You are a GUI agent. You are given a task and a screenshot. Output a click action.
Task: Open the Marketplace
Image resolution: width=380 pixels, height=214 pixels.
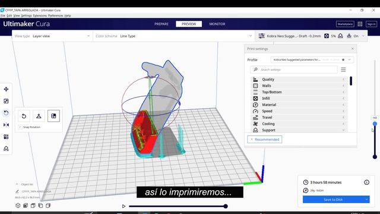(x=345, y=24)
